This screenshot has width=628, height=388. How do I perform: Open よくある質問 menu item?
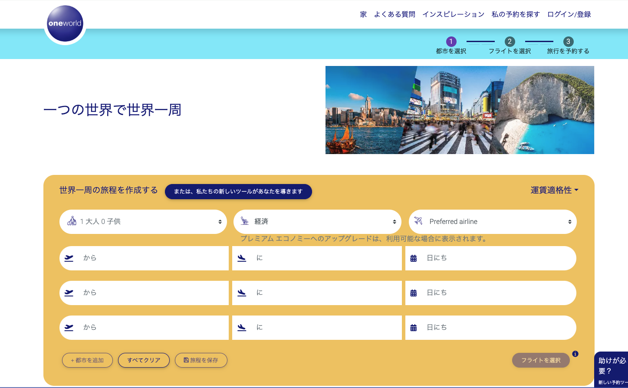395,14
